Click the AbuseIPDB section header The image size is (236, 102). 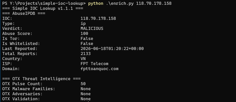click(24, 14)
